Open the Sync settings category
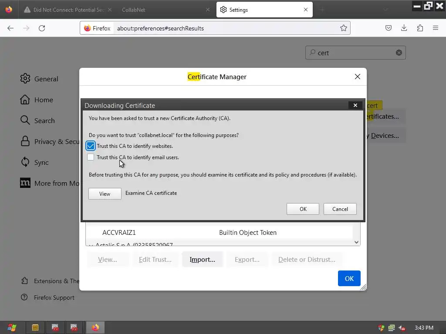Screen dimensions: 446x334 click(34, 162)
